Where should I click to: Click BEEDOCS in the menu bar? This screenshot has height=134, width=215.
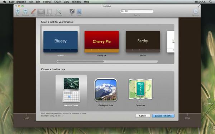click(x=200, y=2)
